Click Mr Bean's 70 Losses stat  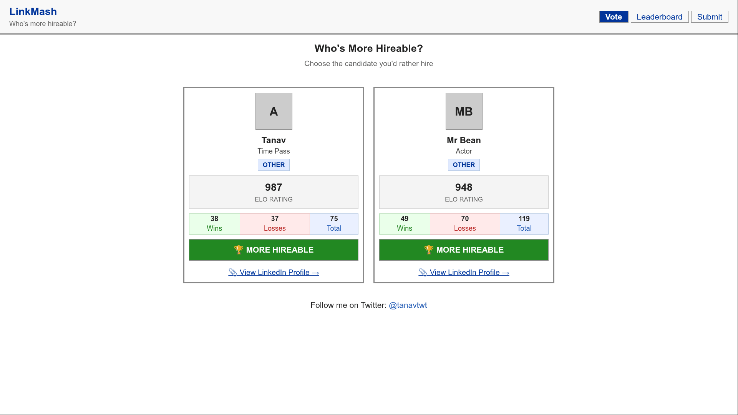(x=465, y=224)
